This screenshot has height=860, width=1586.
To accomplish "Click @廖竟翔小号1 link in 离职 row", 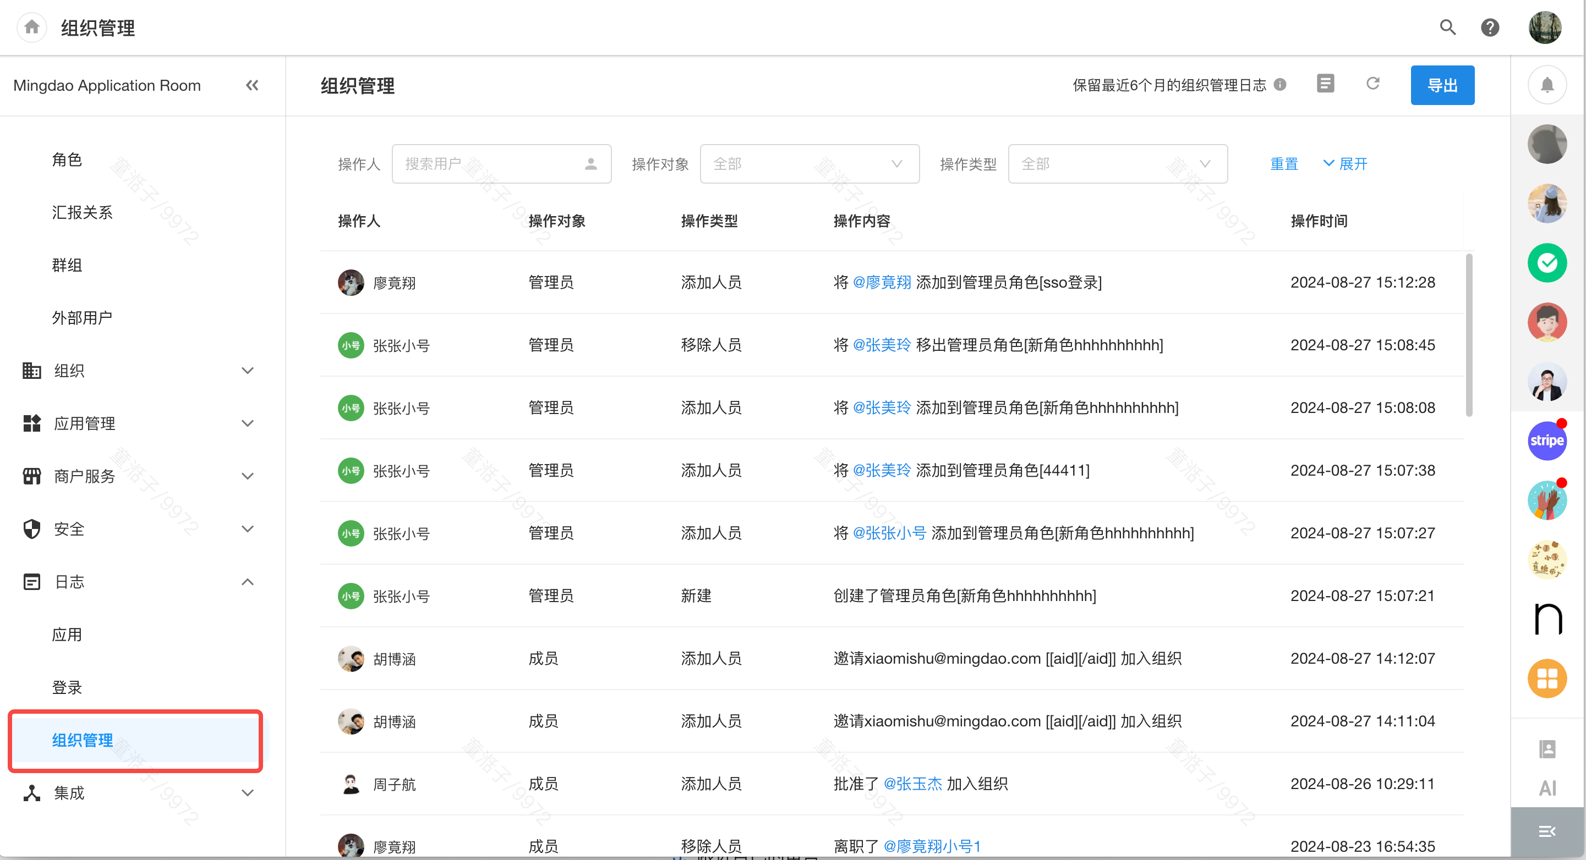I will (x=932, y=846).
